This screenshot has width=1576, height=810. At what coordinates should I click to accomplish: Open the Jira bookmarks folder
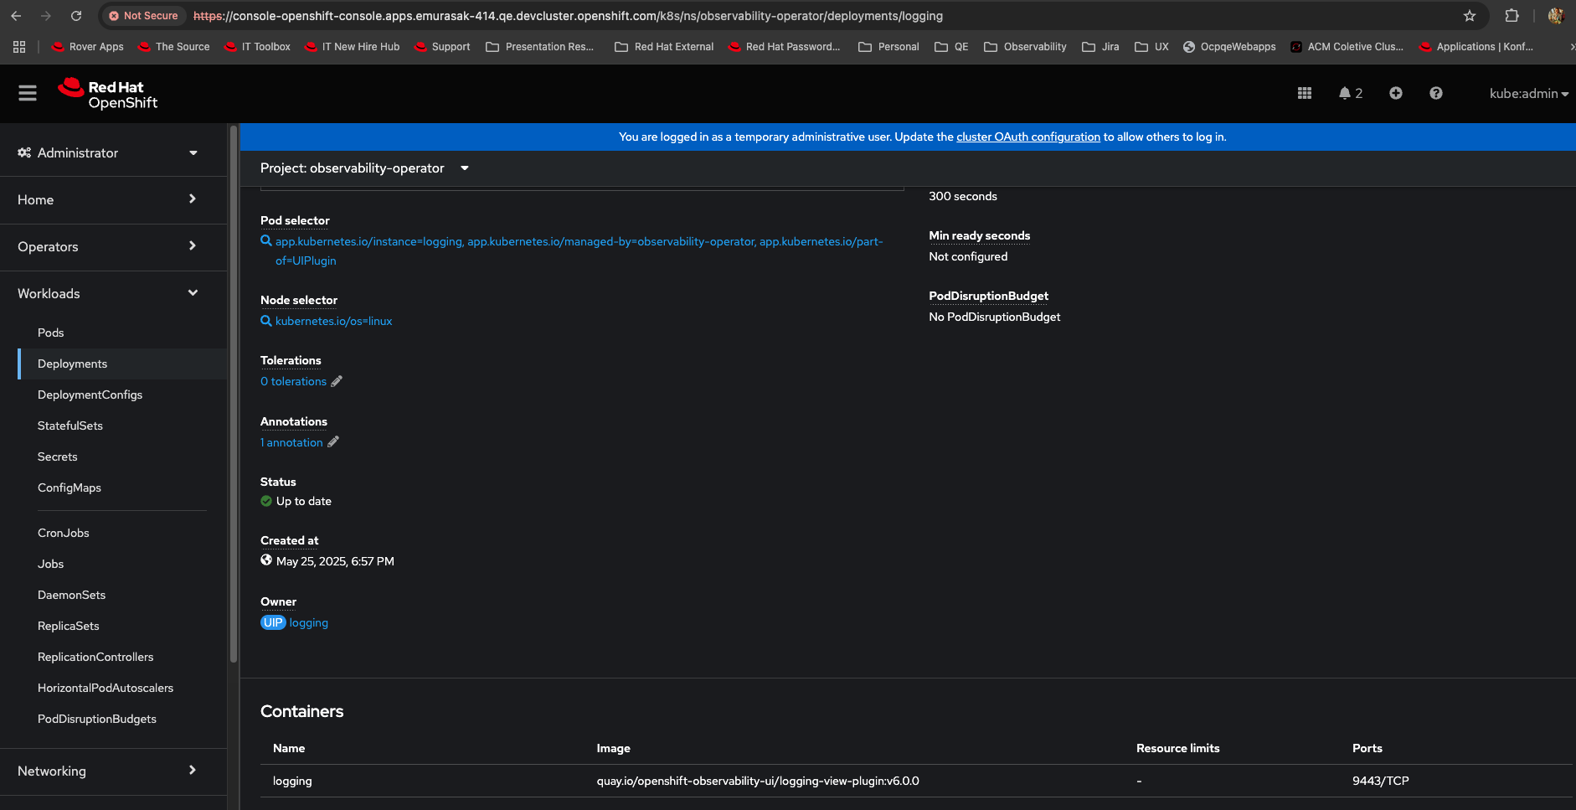pos(1100,47)
